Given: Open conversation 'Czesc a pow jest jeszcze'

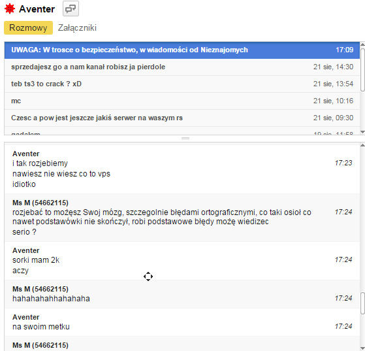Looking at the screenshot, I should 182,118.
